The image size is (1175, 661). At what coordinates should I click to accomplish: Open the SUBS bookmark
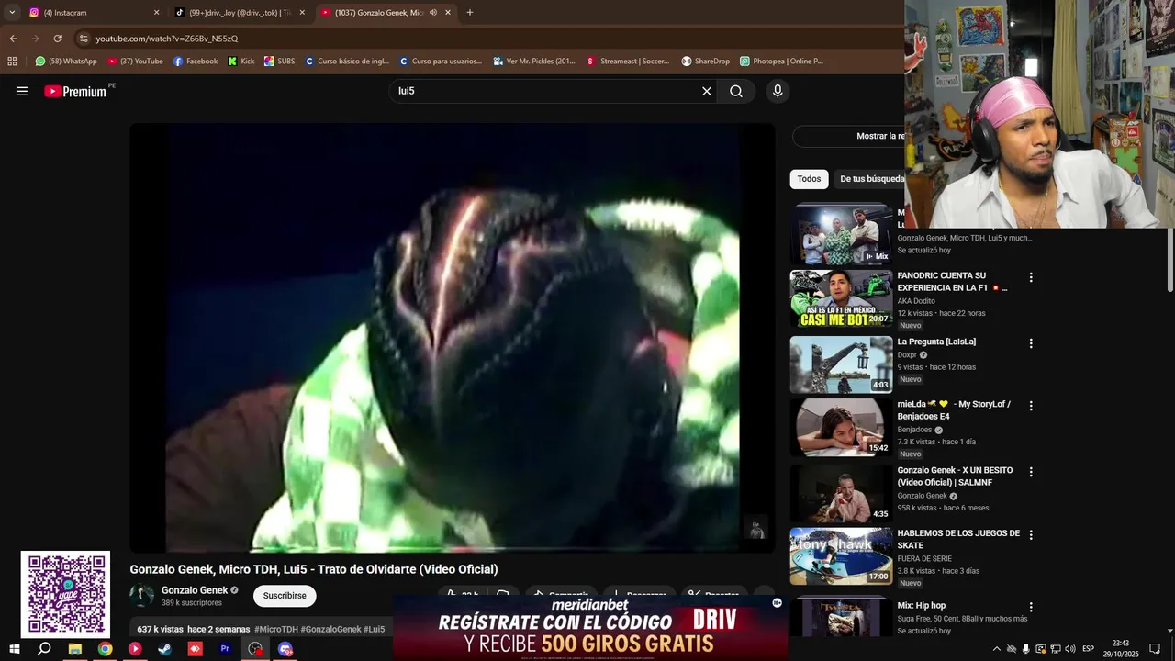279,62
